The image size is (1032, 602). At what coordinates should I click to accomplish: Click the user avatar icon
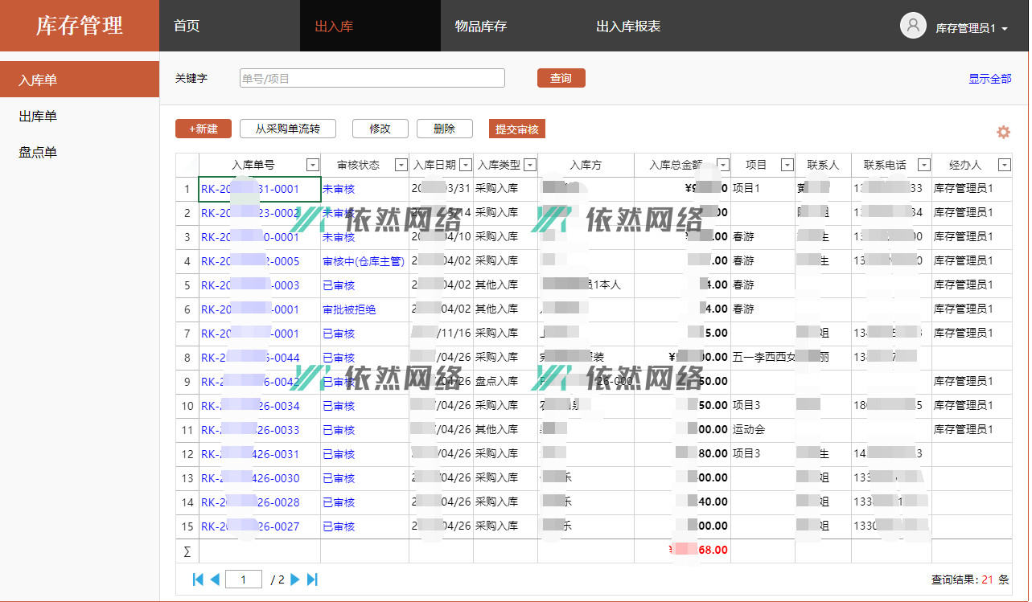click(x=913, y=26)
